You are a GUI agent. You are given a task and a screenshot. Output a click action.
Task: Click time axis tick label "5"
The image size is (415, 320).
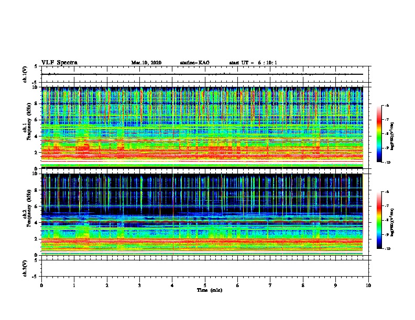point(205,285)
